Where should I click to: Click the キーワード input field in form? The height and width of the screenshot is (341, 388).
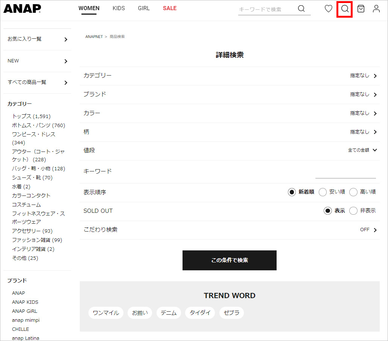pyautogui.click(x=345, y=173)
